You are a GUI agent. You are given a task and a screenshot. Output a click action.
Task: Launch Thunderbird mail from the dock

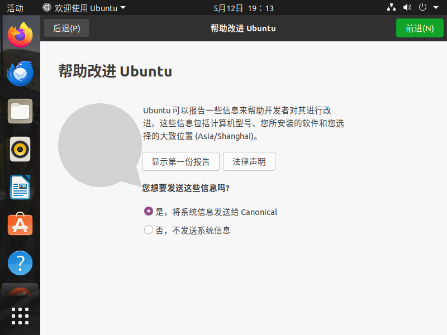pos(20,73)
